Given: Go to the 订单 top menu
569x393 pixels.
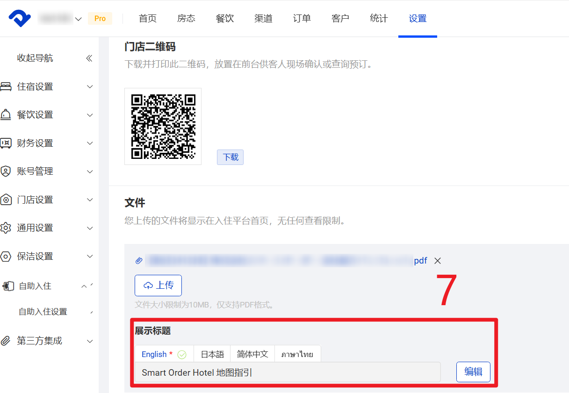Looking at the screenshot, I should pyautogui.click(x=302, y=19).
